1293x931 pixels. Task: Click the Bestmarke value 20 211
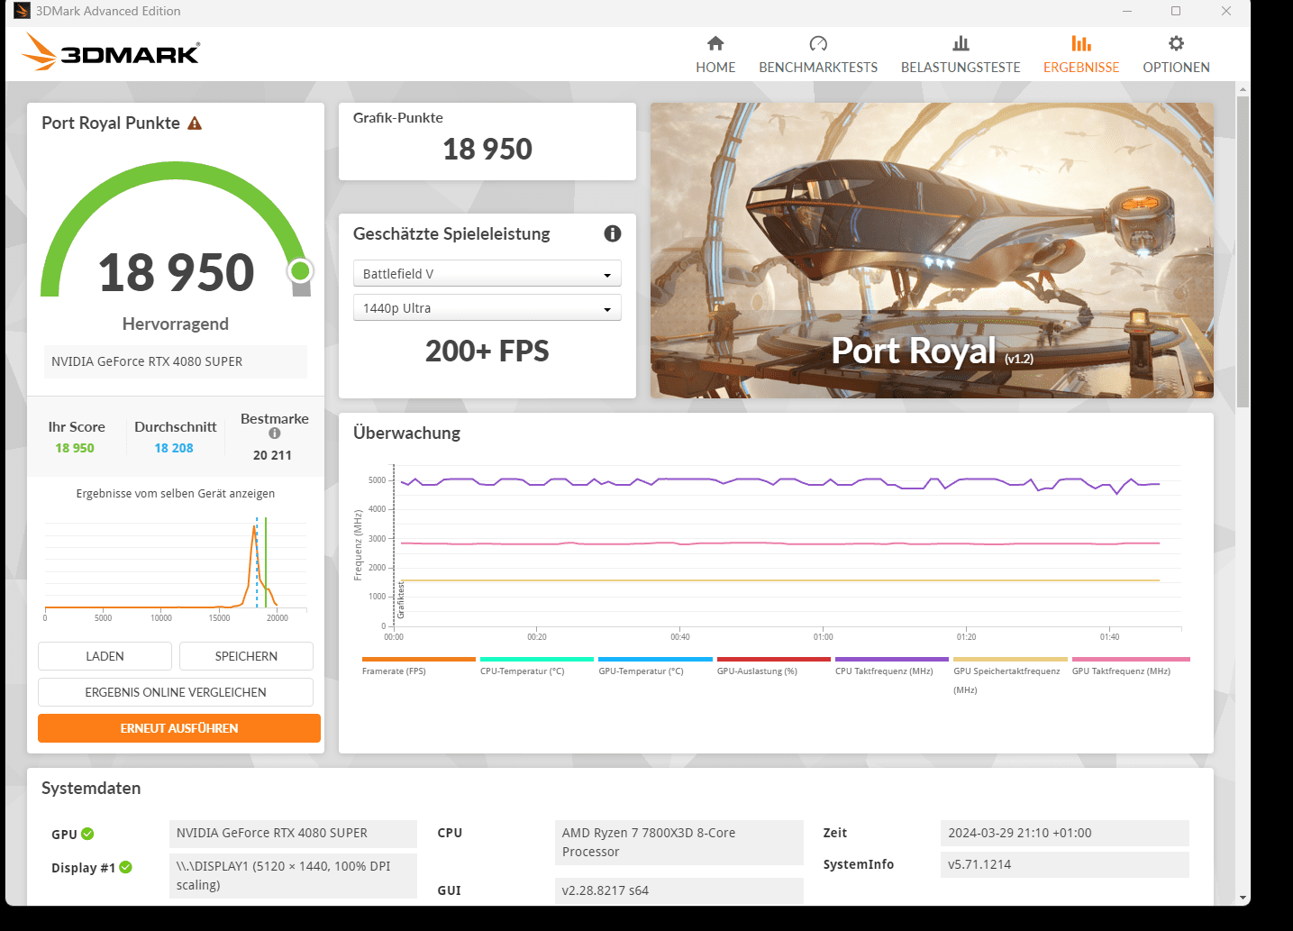272,455
